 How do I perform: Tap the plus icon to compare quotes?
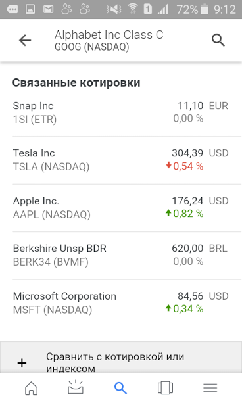(x=22, y=363)
